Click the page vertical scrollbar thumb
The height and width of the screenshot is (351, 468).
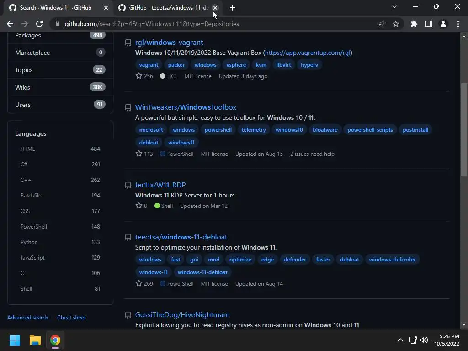click(464, 129)
